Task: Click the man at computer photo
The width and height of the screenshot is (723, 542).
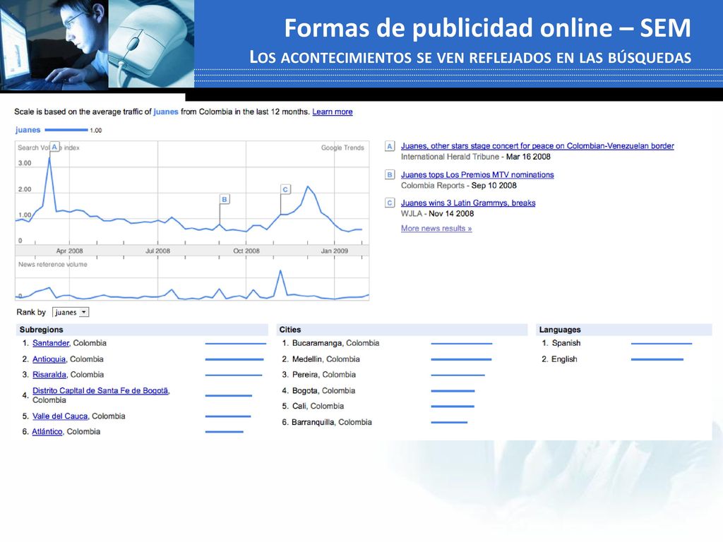Action: (54, 44)
